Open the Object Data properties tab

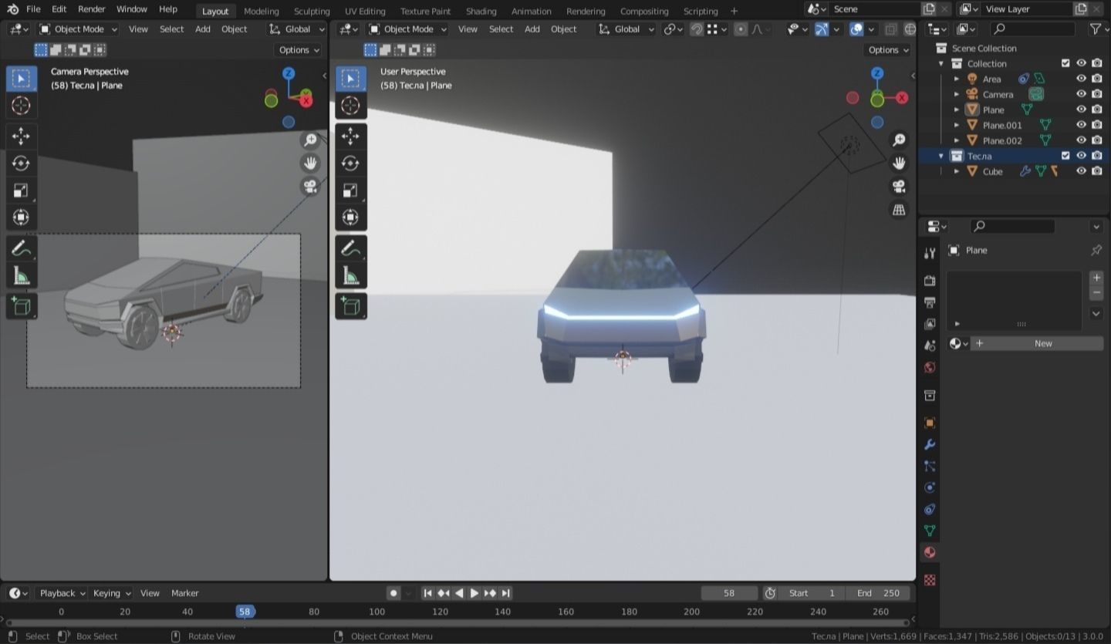coord(930,531)
